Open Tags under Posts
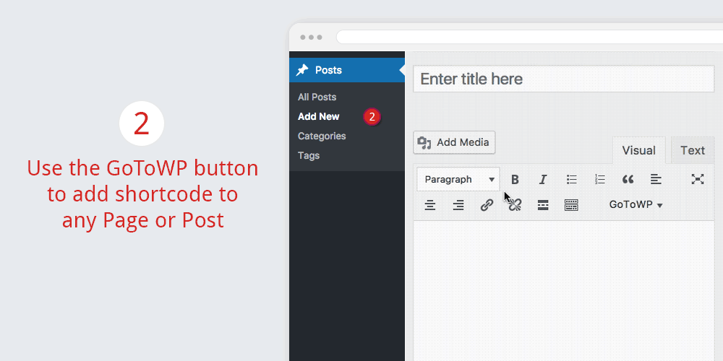Screen dimensions: 723x361 pyautogui.click(x=309, y=156)
